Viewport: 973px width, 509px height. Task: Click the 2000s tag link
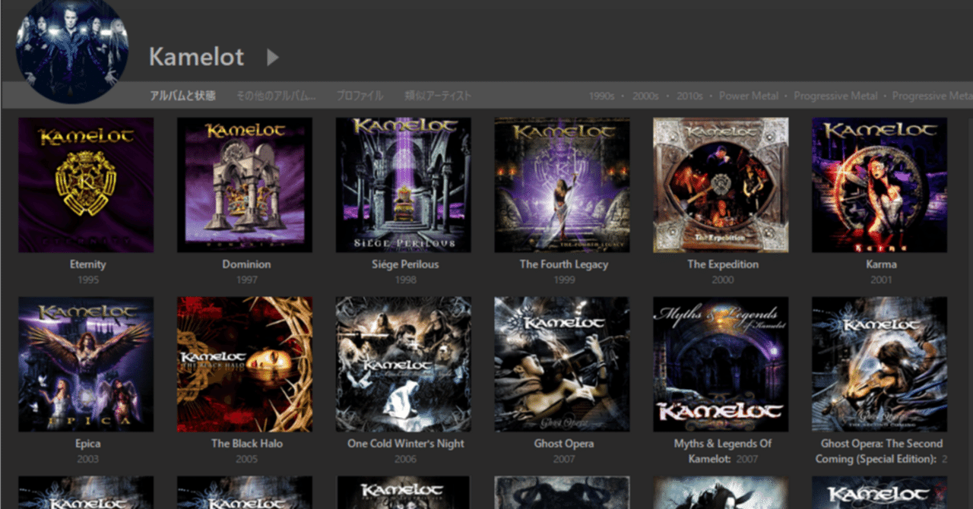point(645,96)
